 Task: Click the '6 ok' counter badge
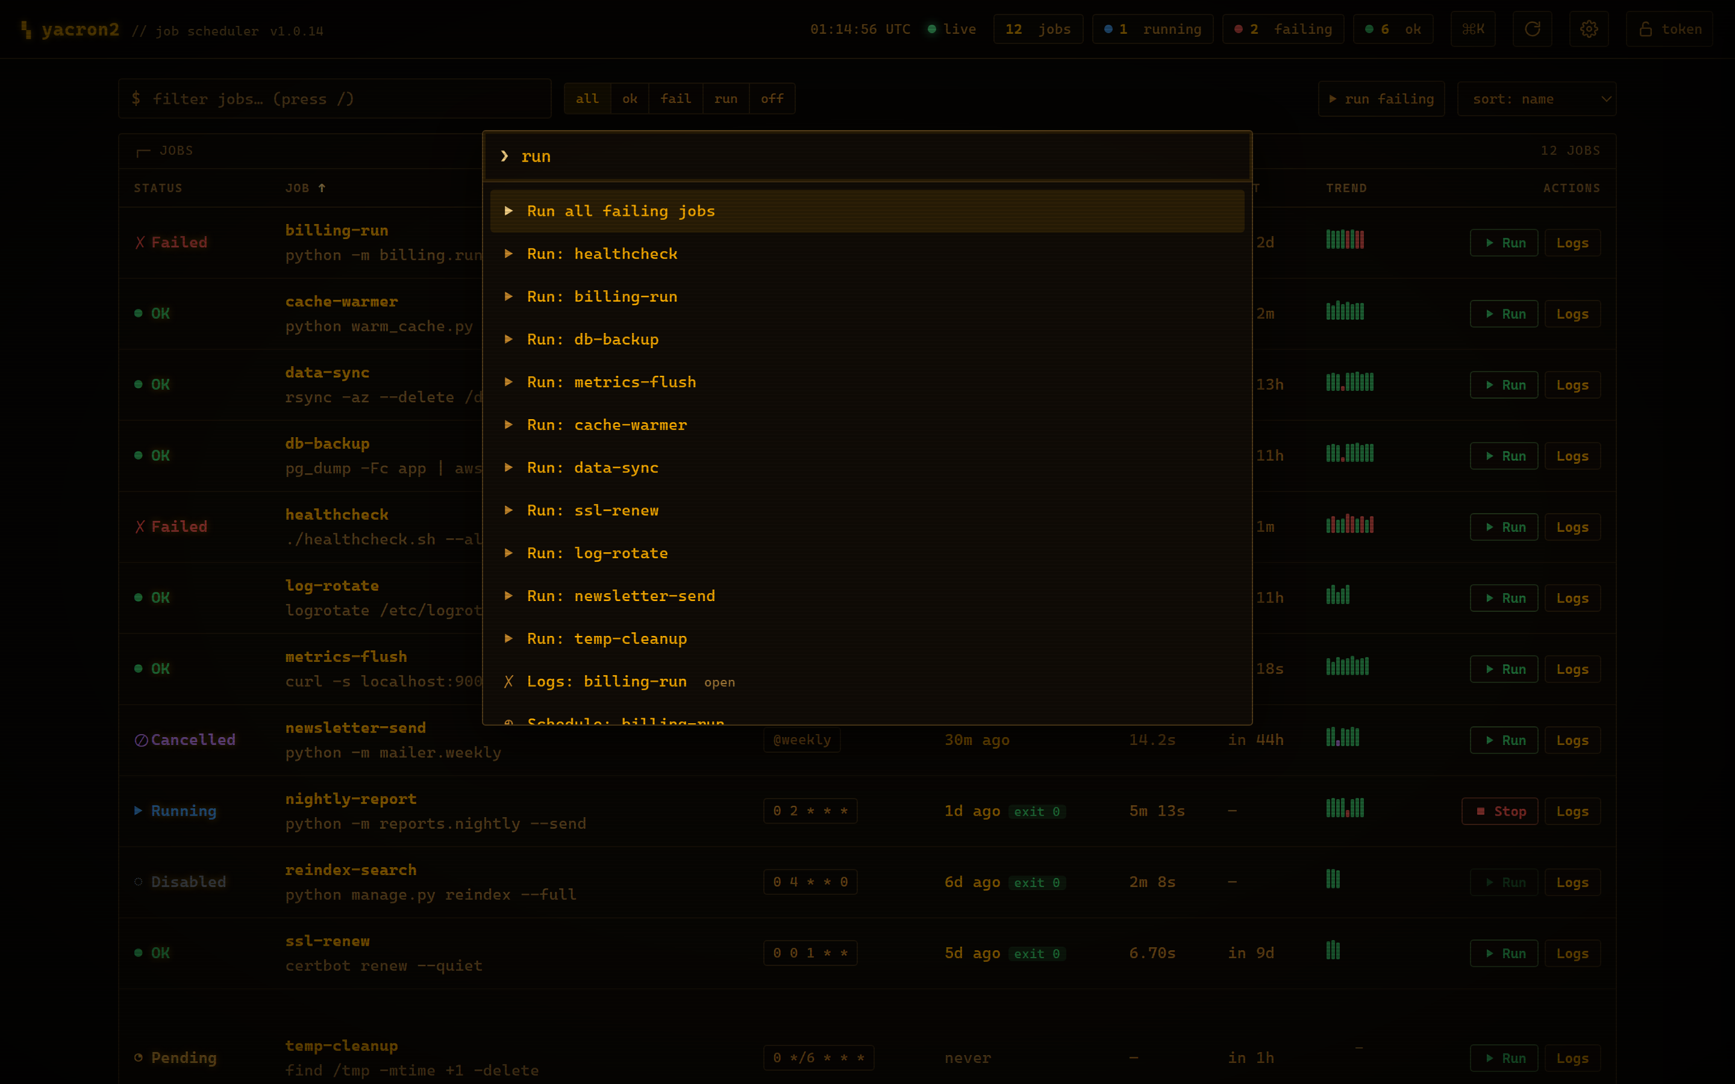tap(1392, 30)
